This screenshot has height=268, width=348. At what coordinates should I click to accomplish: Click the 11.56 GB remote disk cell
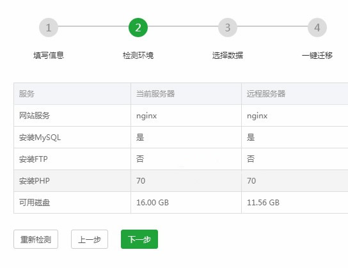295,203
